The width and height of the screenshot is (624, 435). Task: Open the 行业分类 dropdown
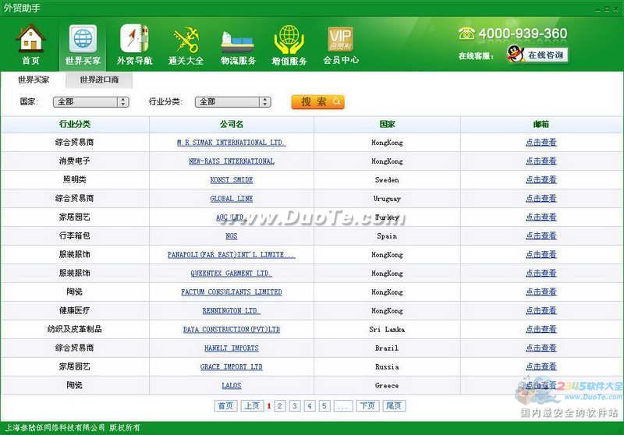tap(233, 102)
